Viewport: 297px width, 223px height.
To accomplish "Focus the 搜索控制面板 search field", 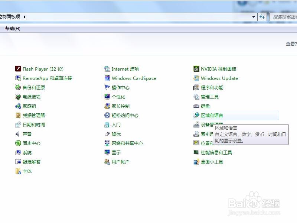I will point(283,17).
